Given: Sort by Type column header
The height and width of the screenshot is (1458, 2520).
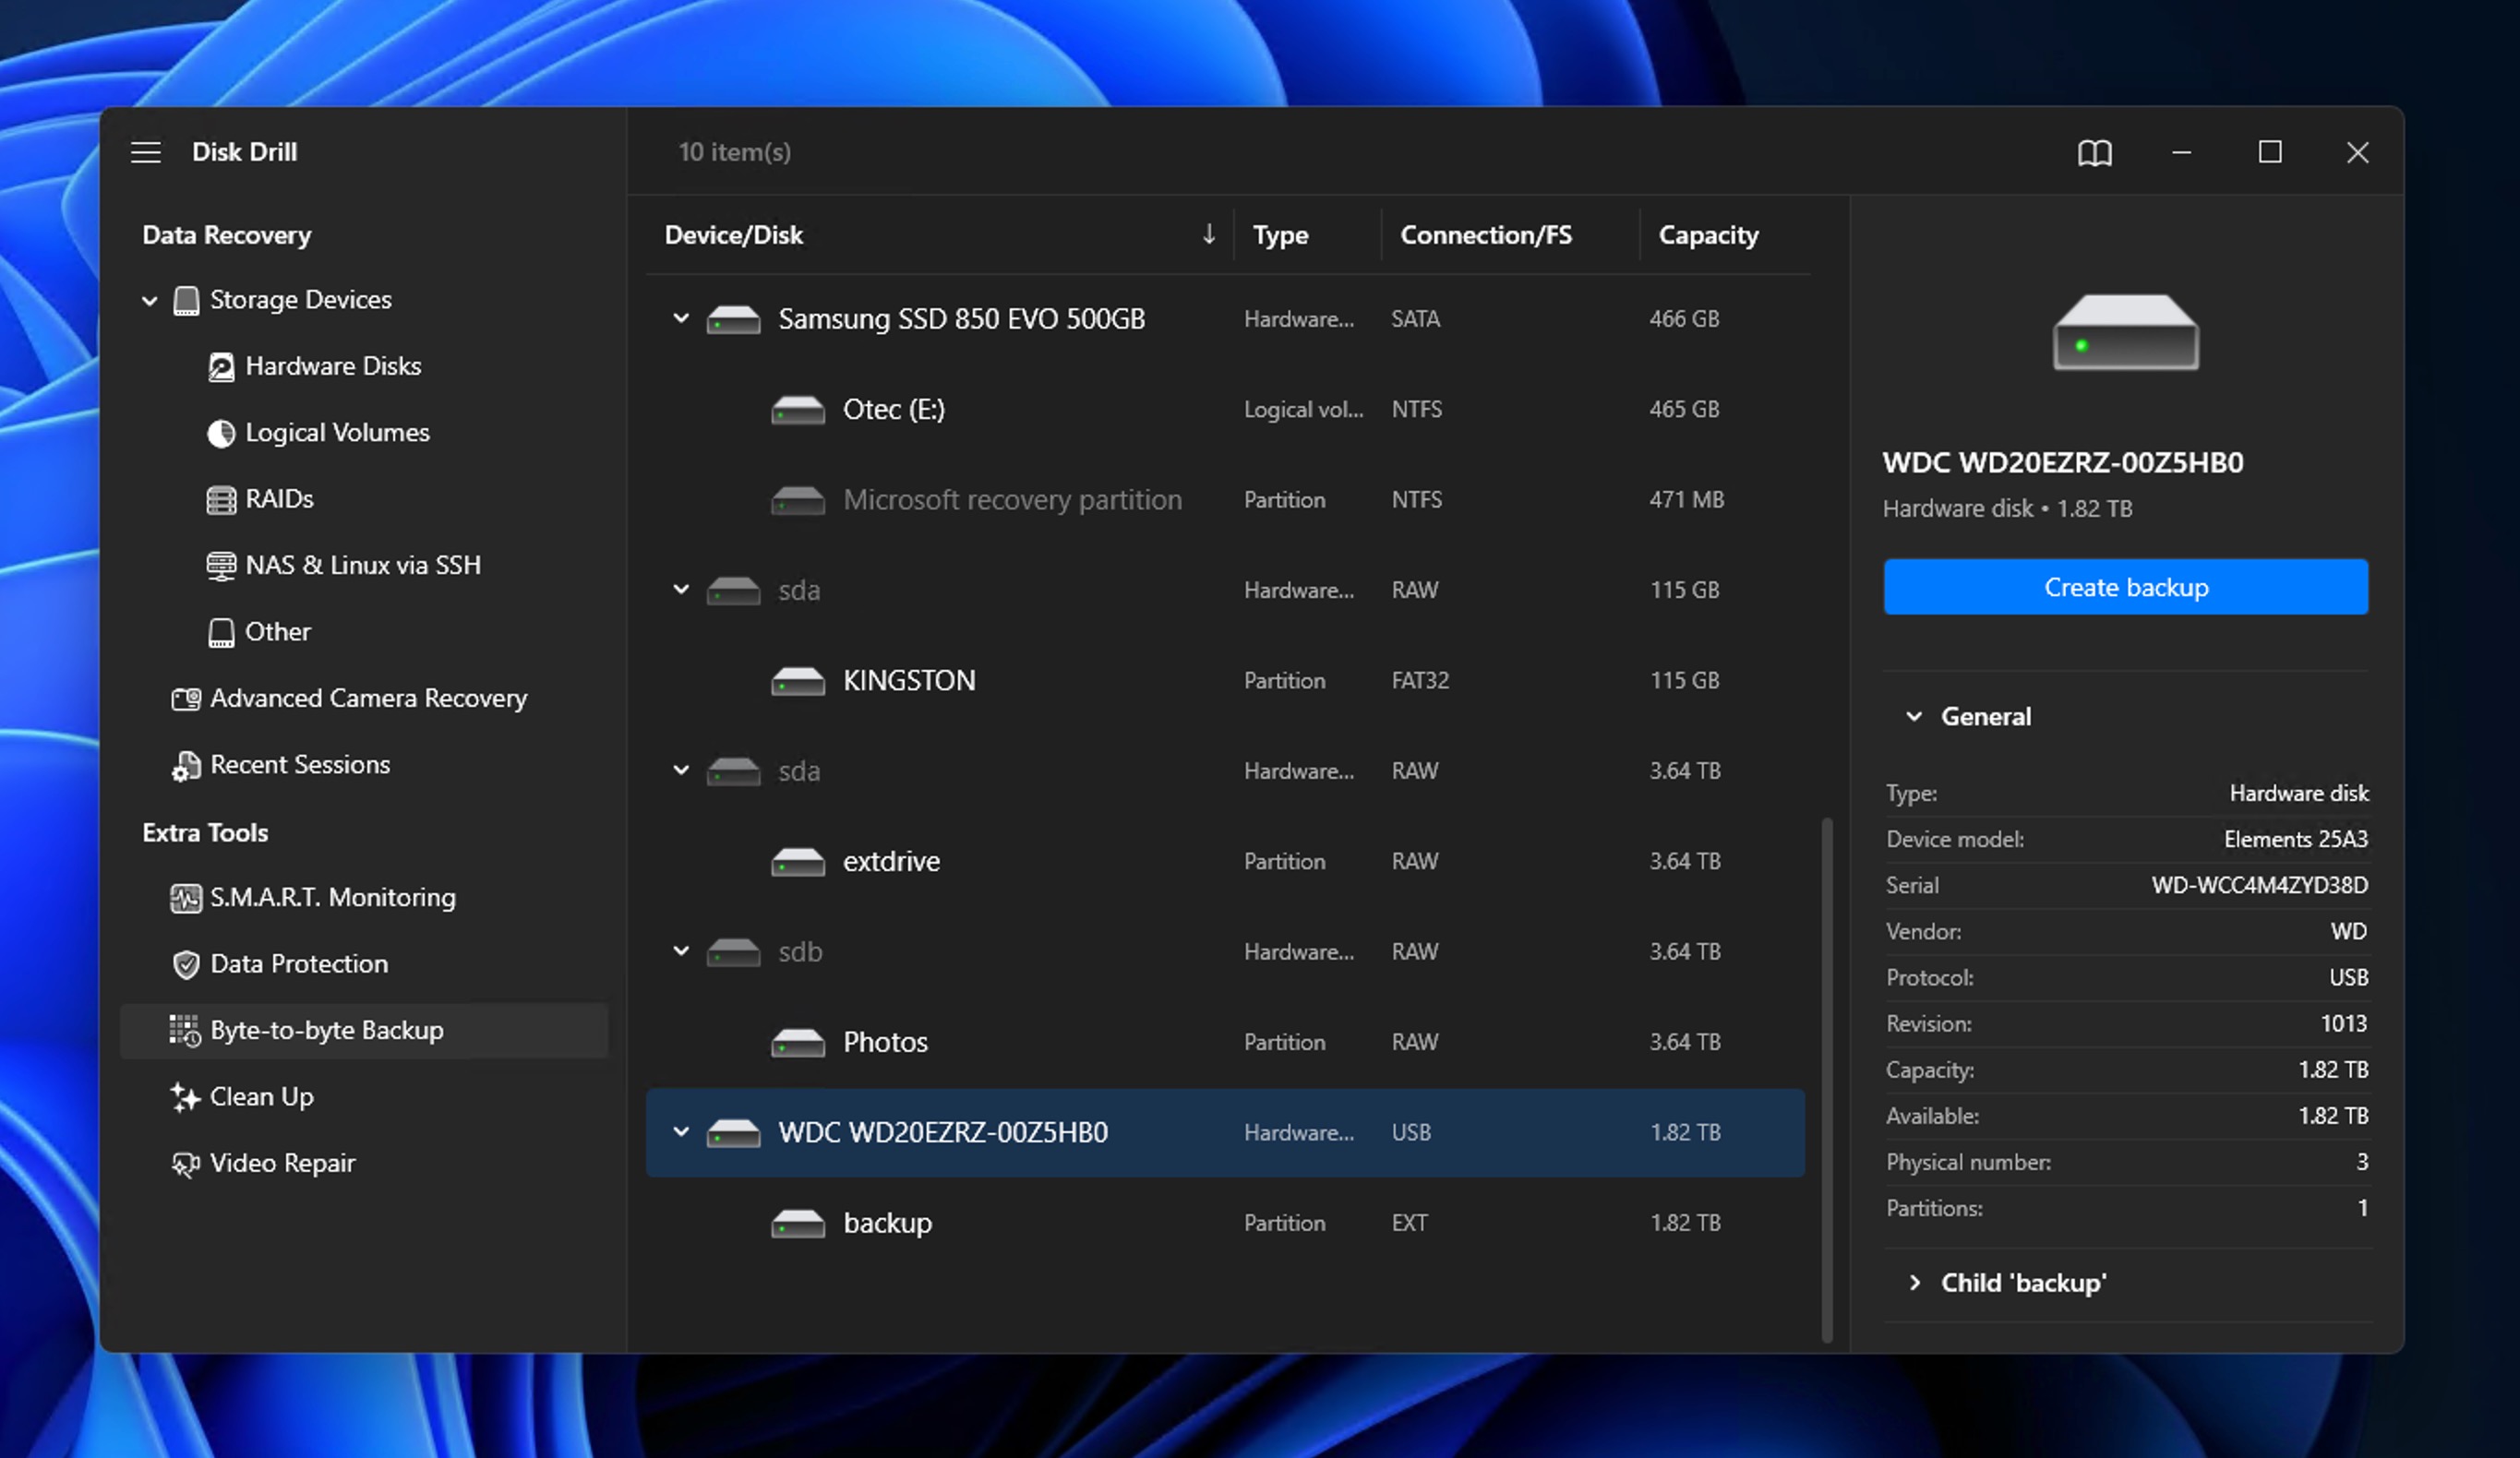Looking at the screenshot, I should 1280,235.
